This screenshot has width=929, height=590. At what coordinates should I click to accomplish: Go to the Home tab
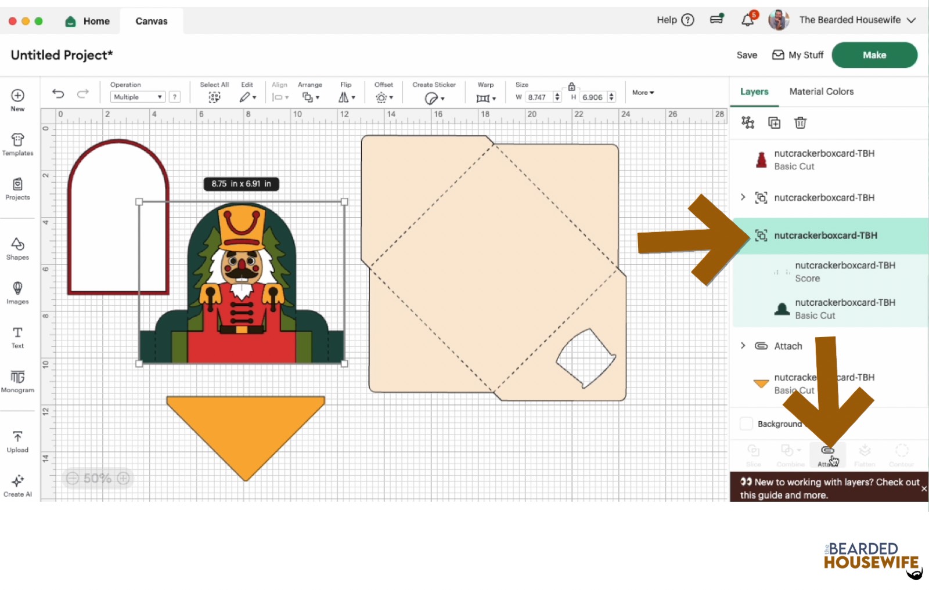[88, 21]
